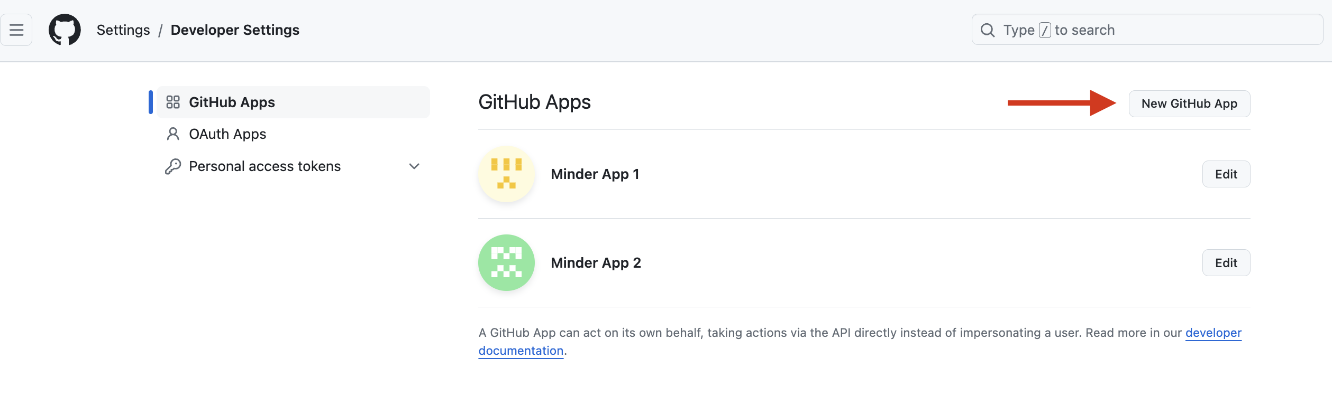
Task: Focus the Type / to search field
Action: coord(1147,30)
